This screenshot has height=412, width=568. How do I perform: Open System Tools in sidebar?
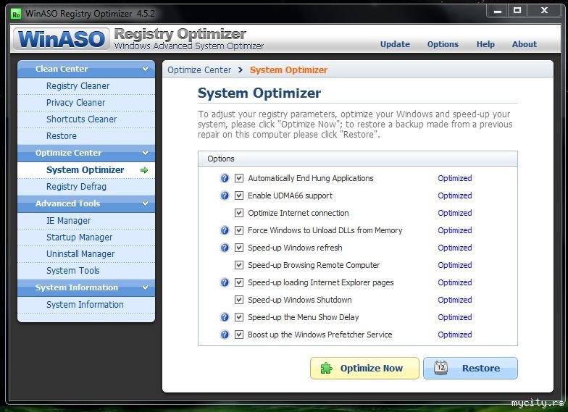coord(86,271)
